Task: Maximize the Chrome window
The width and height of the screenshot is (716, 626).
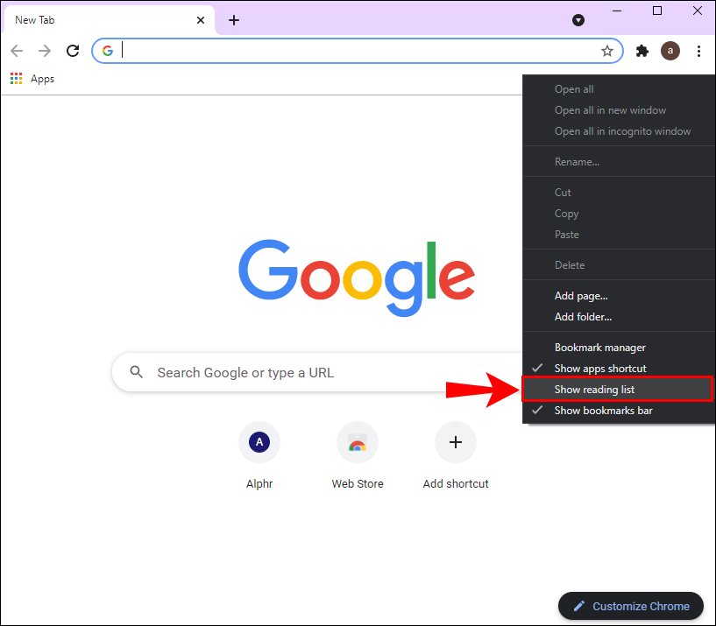Action: coord(657,11)
